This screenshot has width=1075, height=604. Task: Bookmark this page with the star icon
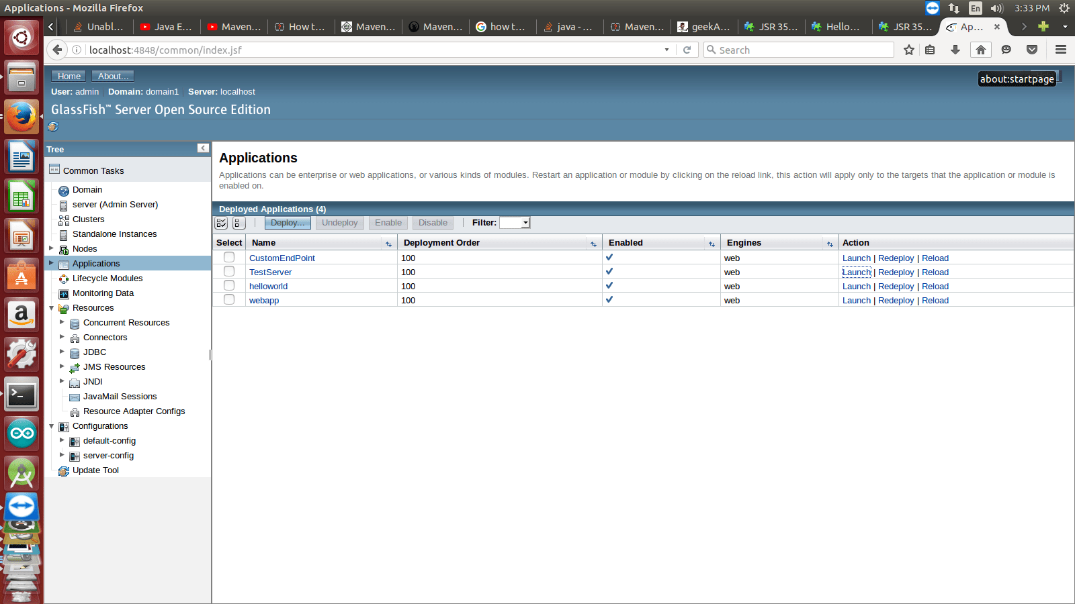[909, 50]
